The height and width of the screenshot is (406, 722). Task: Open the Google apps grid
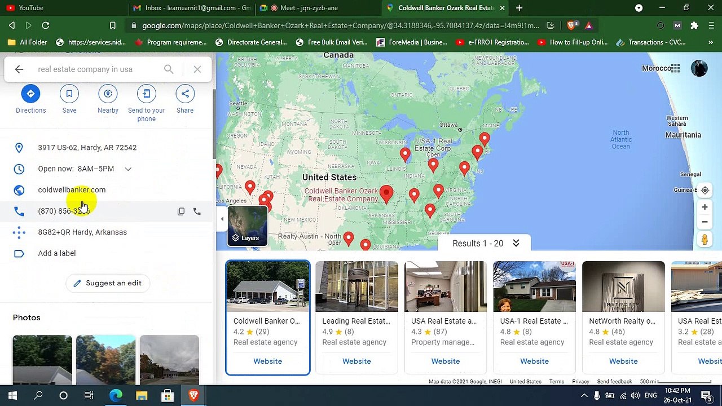pyautogui.click(x=675, y=68)
